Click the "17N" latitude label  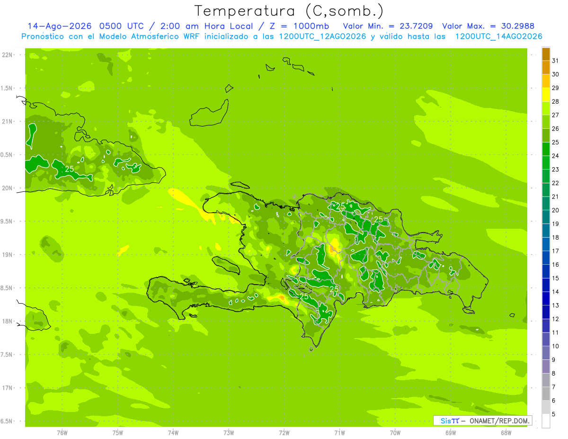[x=7, y=388]
